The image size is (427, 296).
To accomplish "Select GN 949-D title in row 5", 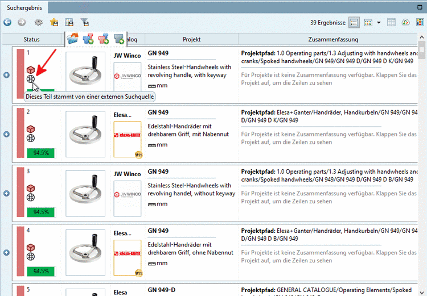I will click(x=162, y=290).
